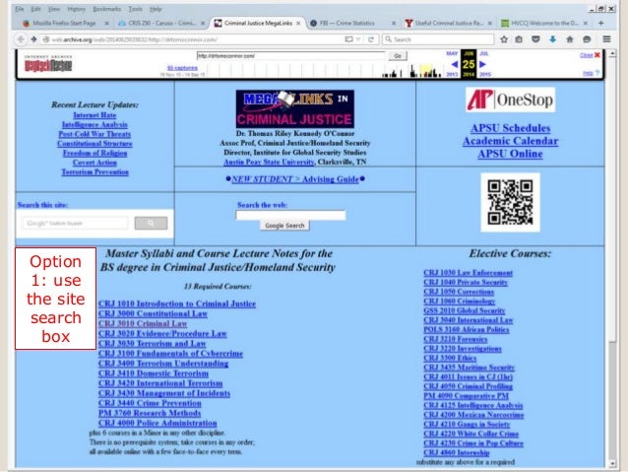This screenshot has height=472, width=628.
Task: Open the APSU Online link
Action: pos(510,154)
